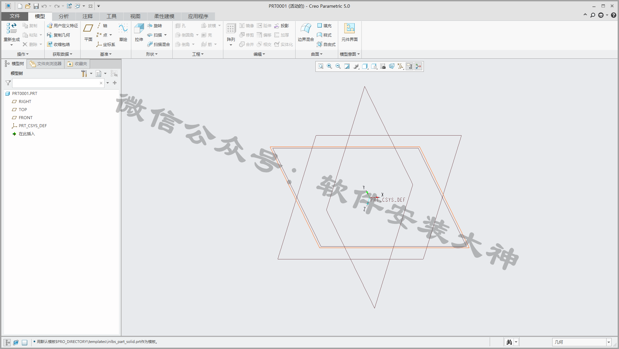Expand the Shapes (形状) group dropdown

click(152, 54)
